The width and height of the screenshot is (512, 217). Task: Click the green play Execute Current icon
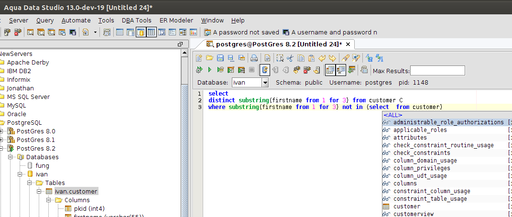[210, 69]
